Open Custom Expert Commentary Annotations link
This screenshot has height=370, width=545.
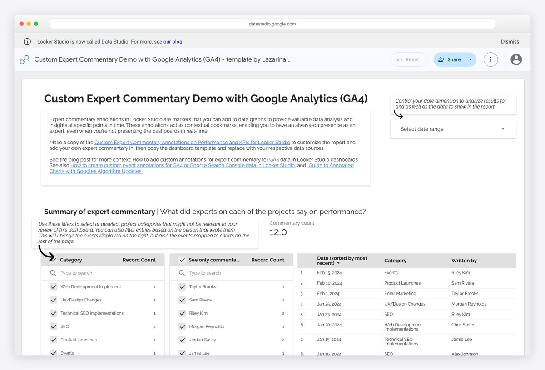point(192,143)
